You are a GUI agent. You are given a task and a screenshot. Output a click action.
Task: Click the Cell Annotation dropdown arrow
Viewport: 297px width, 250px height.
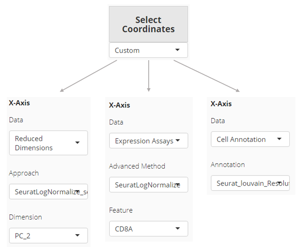tap(279, 139)
